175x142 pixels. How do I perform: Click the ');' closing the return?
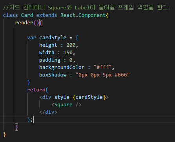click(x=30, y=120)
